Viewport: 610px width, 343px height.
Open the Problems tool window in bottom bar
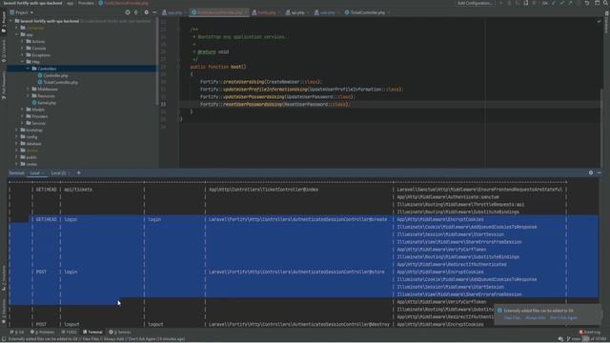coord(42,333)
